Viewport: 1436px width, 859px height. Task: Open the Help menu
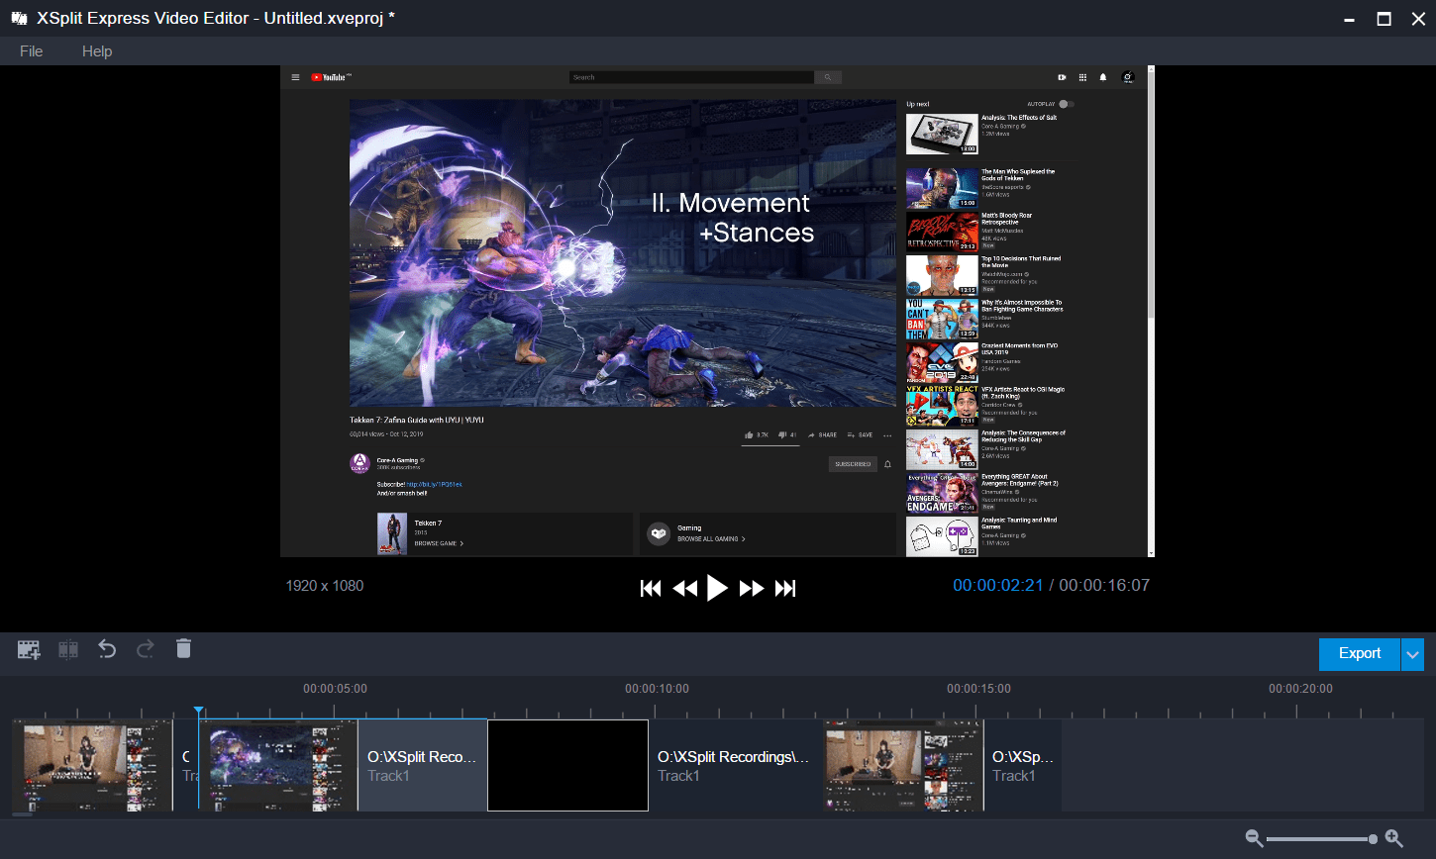tap(96, 50)
